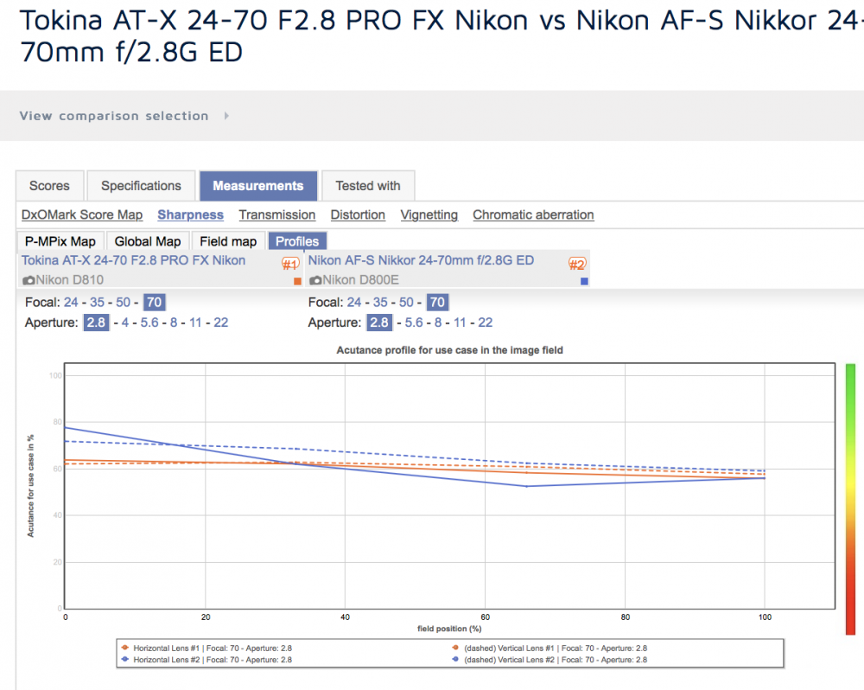This screenshot has width=864, height=690.
Task: Set Nikkor lens aperture to 5.6
Action: (414, 323)
